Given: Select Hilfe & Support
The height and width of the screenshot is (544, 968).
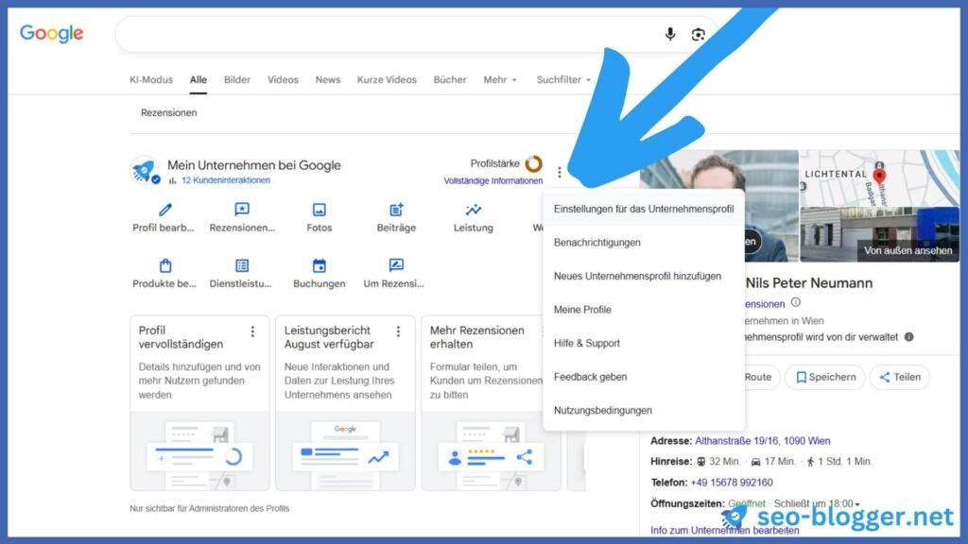Looking at the screenshot, I should 644,343.
